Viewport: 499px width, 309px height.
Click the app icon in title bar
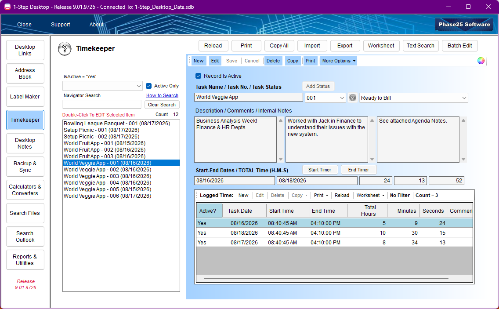[7, 7]
